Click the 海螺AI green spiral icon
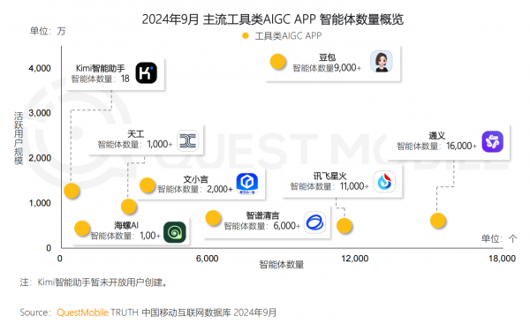The image size is (530, 324). pos(175,232)
